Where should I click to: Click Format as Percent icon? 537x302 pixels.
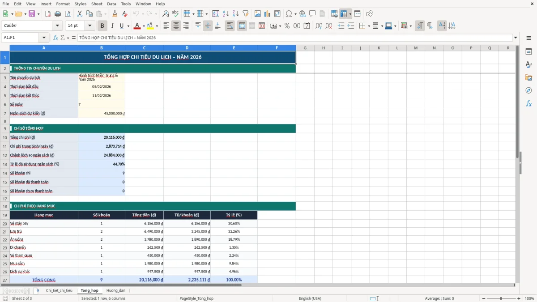[287, 26]
